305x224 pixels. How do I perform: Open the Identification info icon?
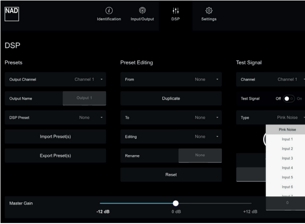109,10
